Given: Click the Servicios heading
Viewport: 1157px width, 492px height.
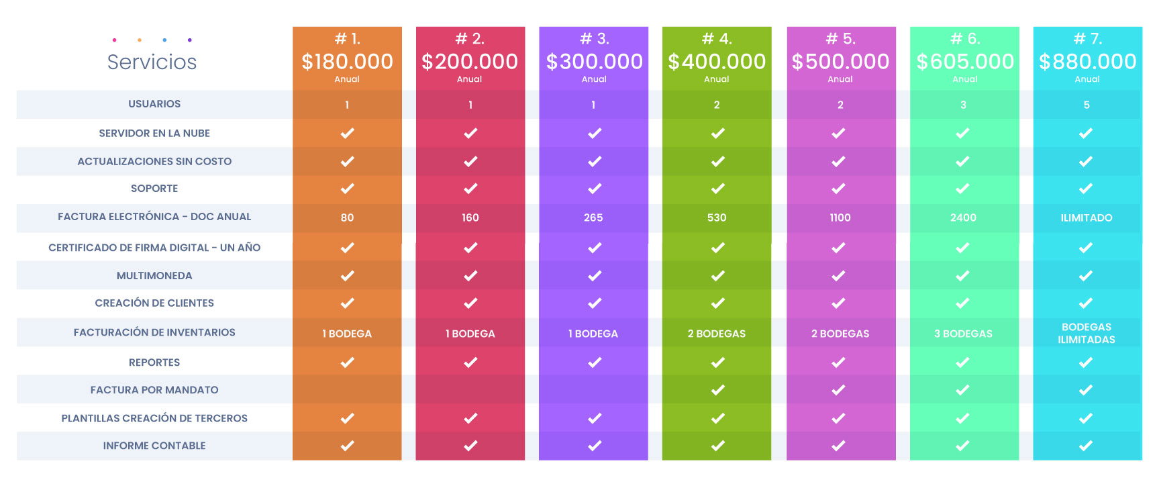Looking at the screenshot, I should point(152,62).
